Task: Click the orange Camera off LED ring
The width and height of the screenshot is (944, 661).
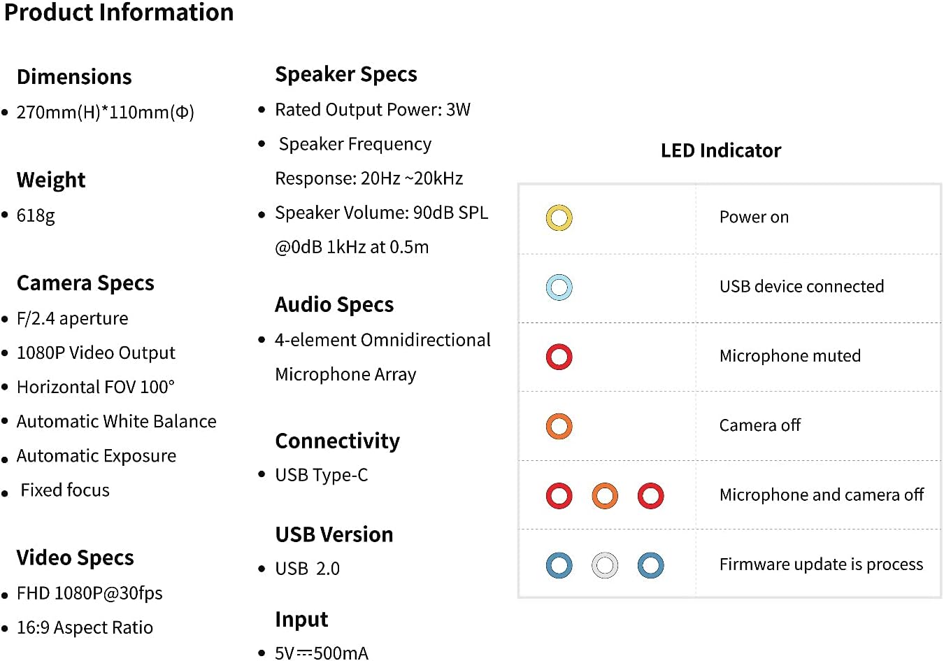Action: pos(559,426)
